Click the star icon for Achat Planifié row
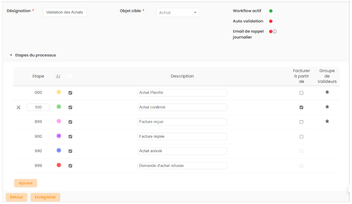 coord(327,92)
